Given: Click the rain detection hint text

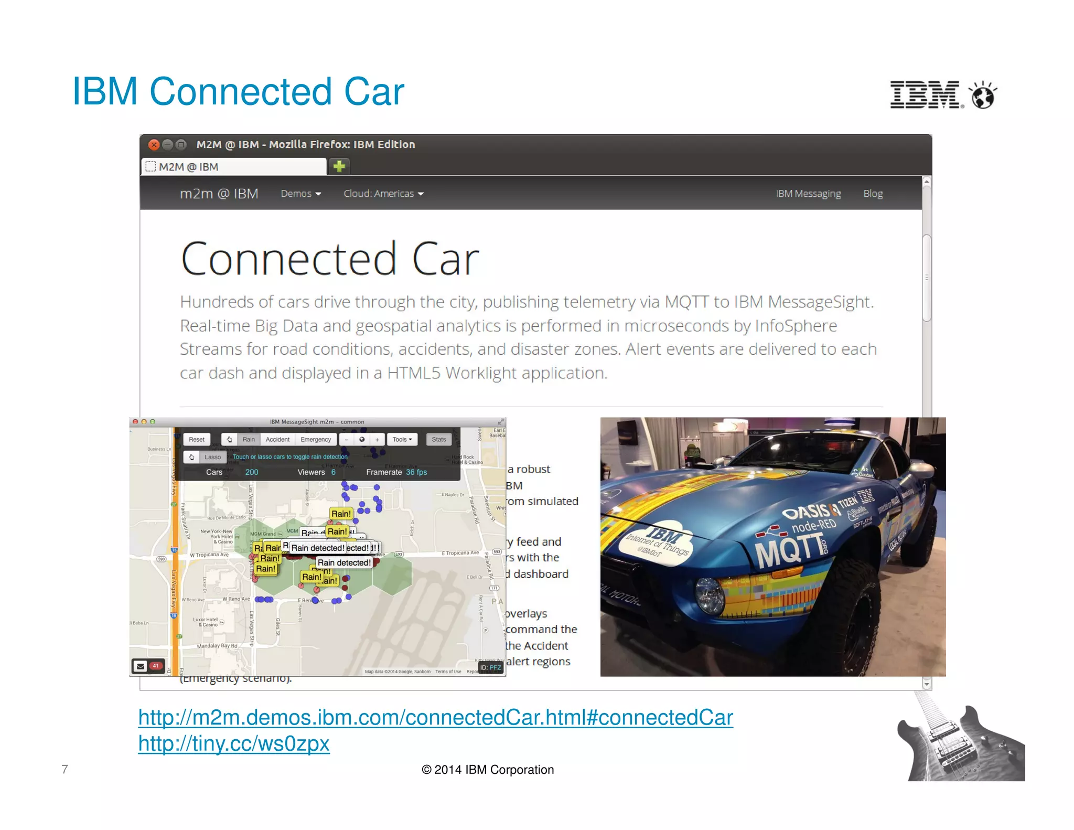Looking at the screenshot, I should [x=290, y=457].
